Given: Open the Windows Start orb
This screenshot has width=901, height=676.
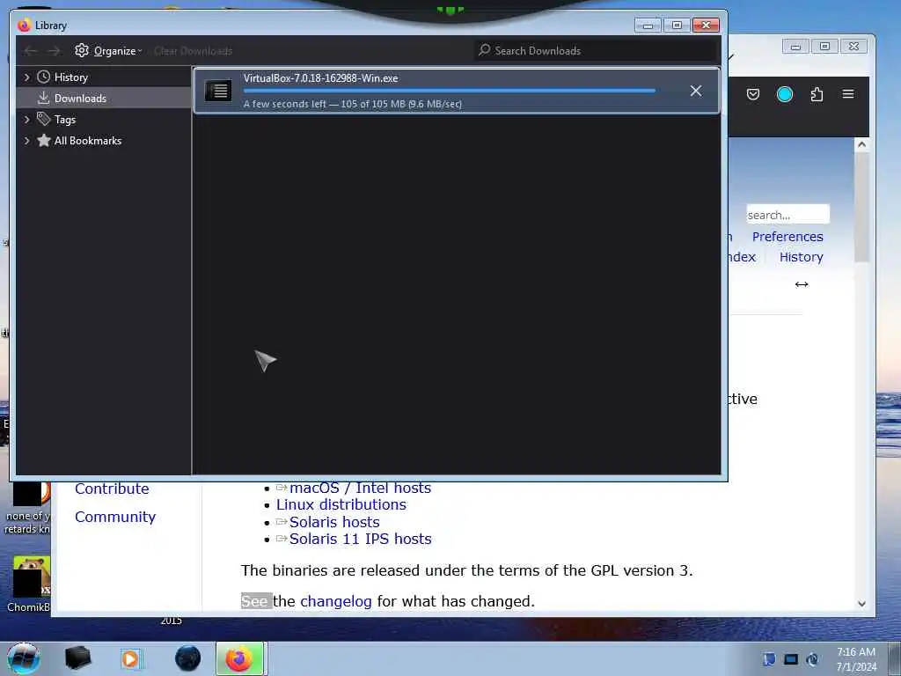Looking at the screenshot, I should click(x=23, y=658).
